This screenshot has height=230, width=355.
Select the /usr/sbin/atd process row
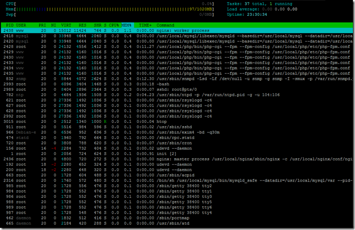pos(177,223)
